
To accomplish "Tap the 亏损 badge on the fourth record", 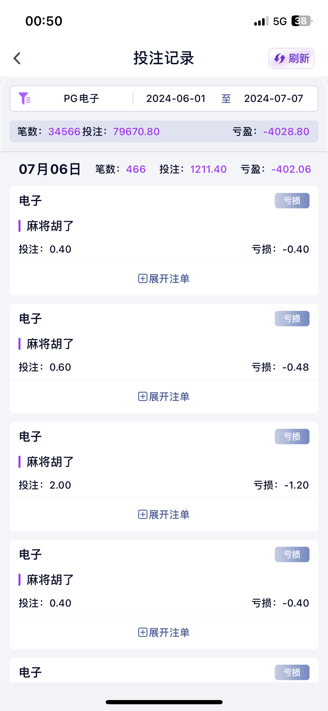I will pyautogui.click(x=292, y=555).
